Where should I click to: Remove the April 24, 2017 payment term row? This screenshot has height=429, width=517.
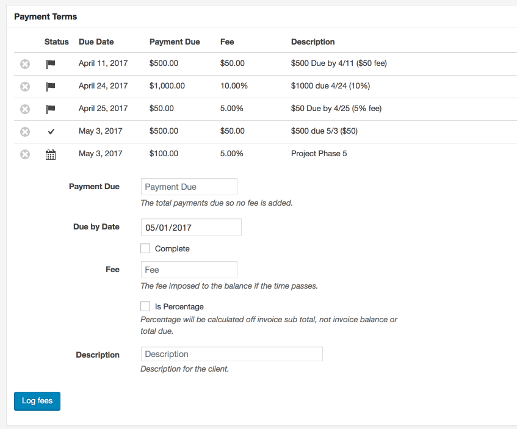click(25, 87)
